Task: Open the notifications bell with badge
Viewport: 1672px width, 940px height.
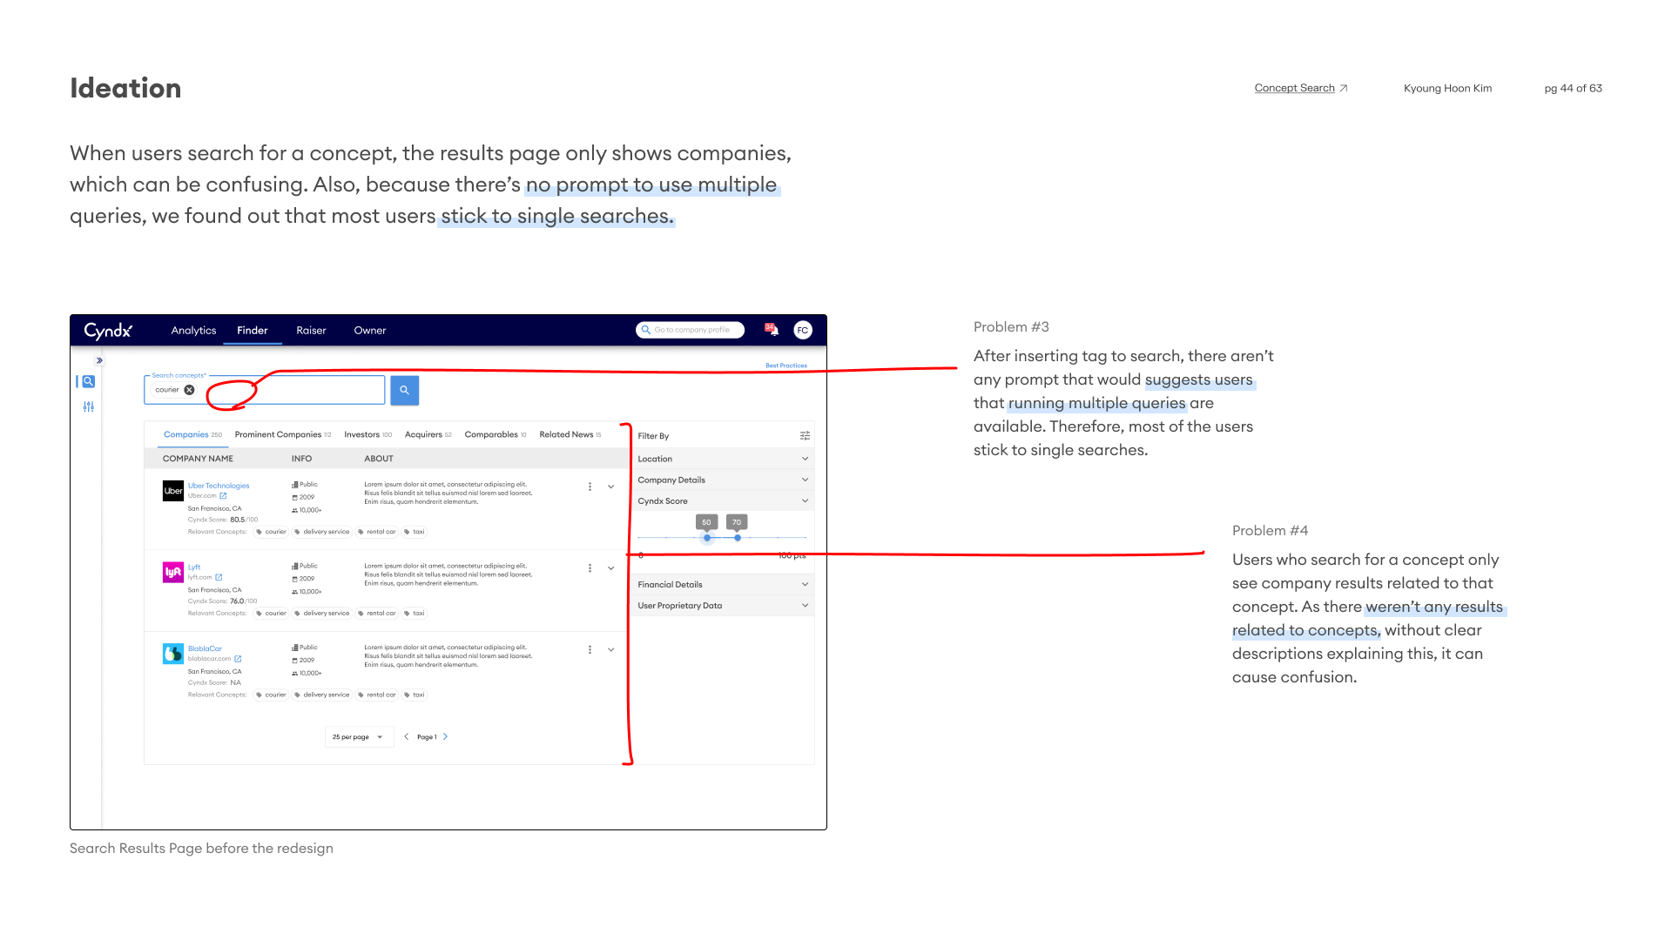Action: [772, 329]
